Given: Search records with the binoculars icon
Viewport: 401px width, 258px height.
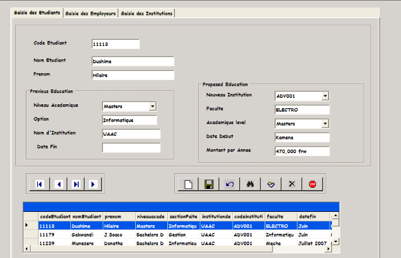Looking at the screenshot, I should point(250,184).
